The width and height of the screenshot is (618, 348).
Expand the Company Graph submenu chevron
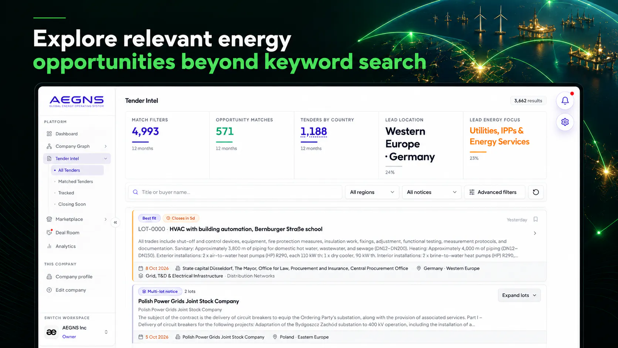coord(106,146)
